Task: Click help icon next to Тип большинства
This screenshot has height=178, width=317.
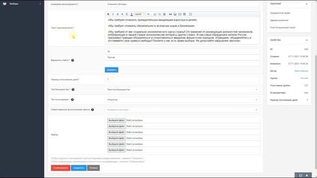Action: [x=73, y=89]
